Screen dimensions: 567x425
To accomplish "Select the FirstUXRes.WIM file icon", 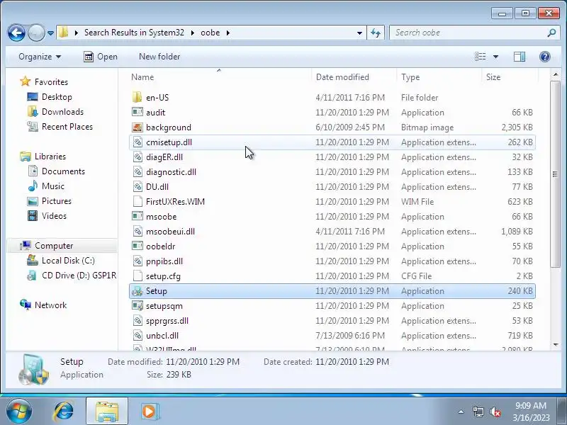I will click(137, 202).
